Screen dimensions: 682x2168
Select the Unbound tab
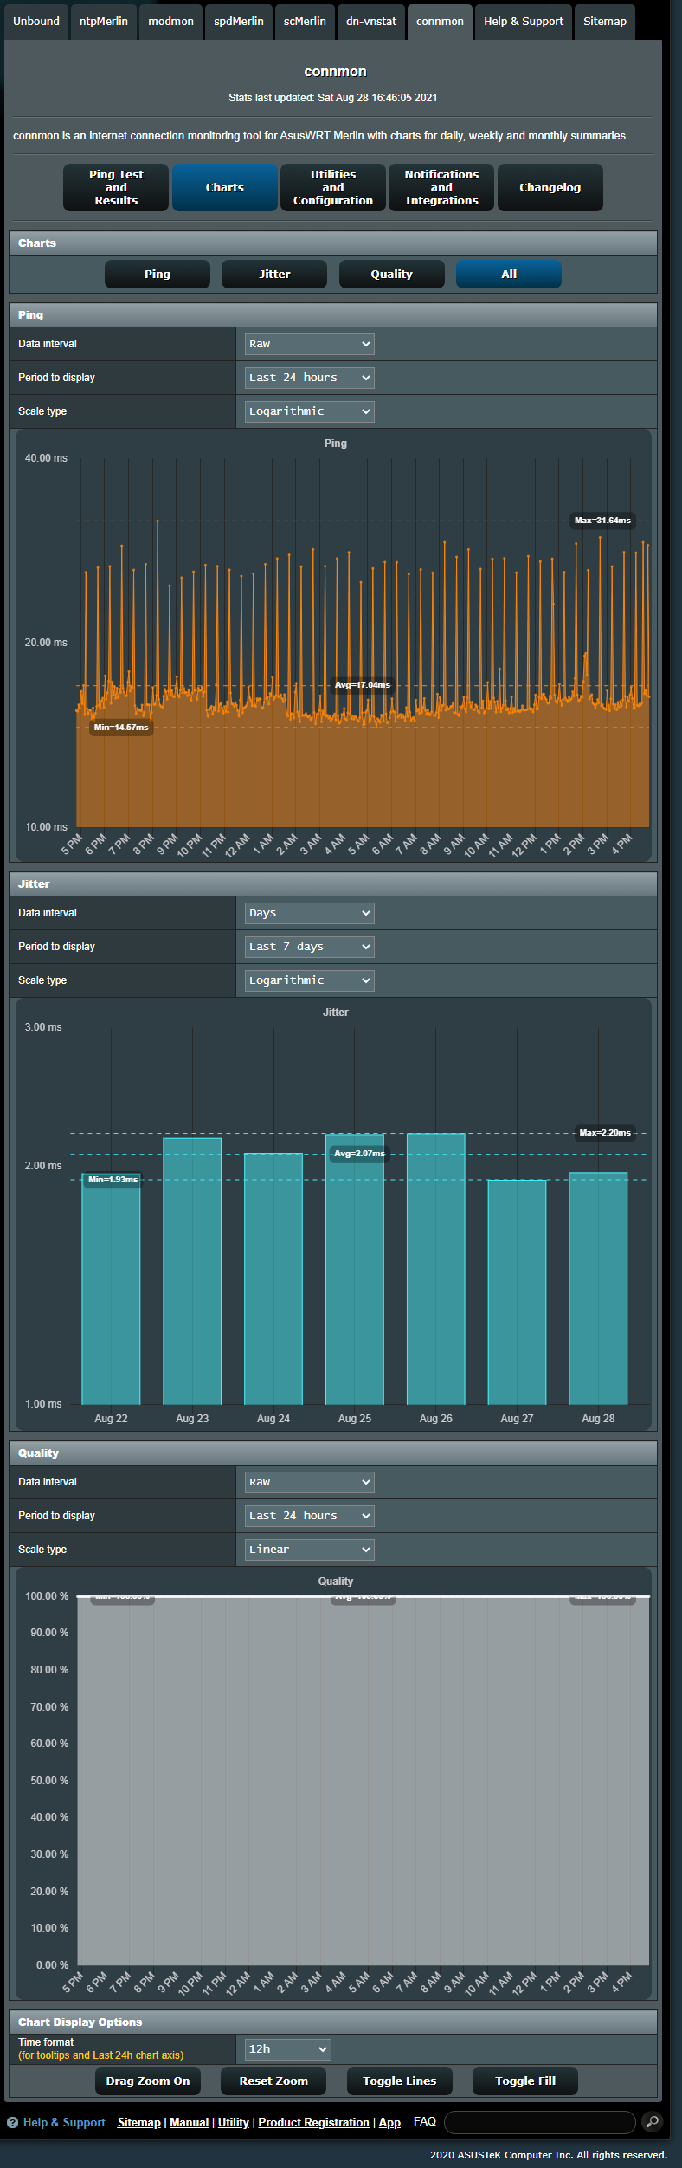[x=36, y=22]
